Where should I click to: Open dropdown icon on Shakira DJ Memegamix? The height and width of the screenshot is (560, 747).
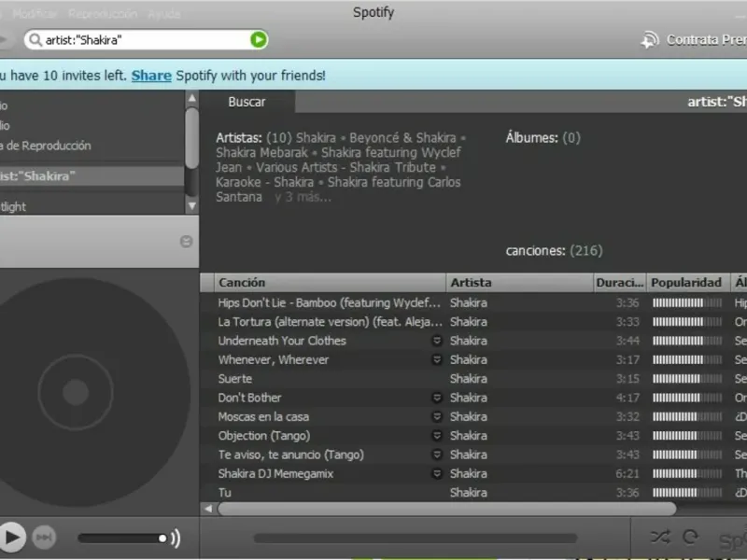(436, 474)
